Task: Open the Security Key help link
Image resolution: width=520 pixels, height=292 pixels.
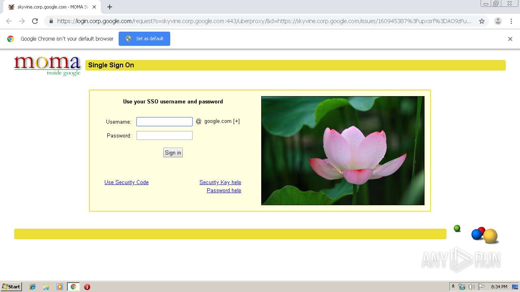Action: (x=220, y=182)
